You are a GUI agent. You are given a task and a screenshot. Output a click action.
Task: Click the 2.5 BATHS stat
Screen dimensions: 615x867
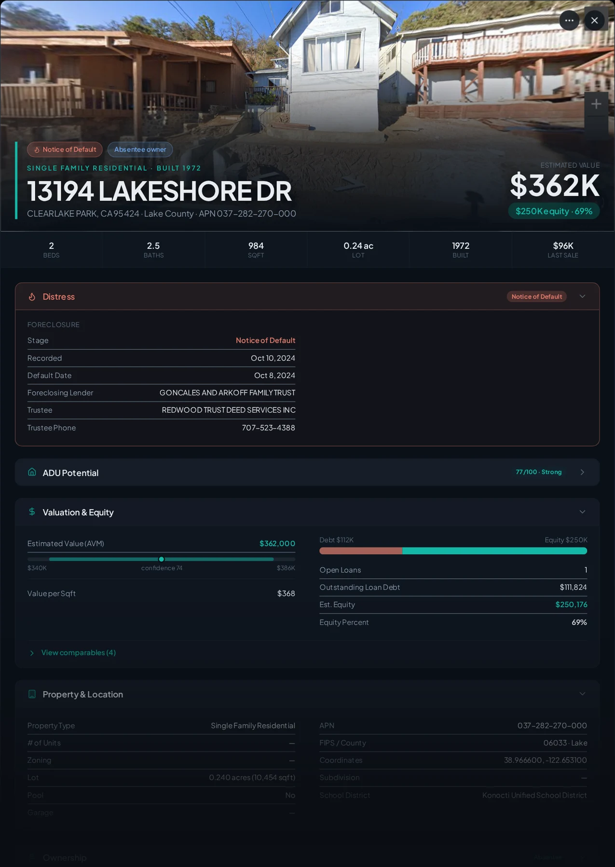click(x=153, y=249)
